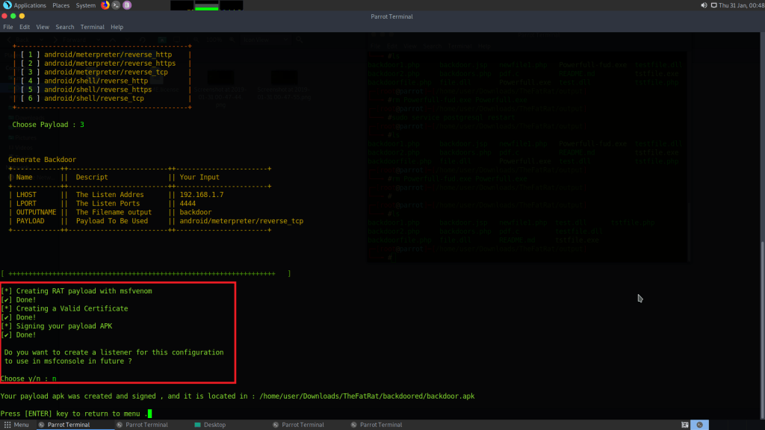765x430 pixels.
Task: Open the volume control in the tray
Action: tap(704, 5)
